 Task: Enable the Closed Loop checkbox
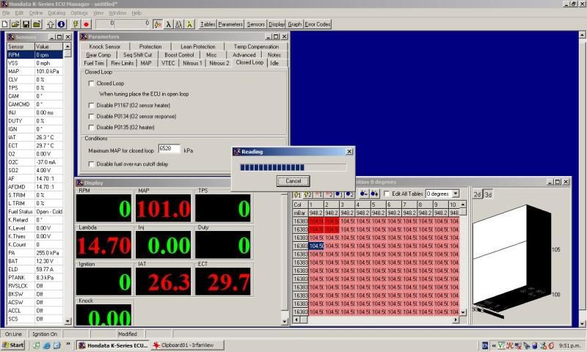click(91, 84)
